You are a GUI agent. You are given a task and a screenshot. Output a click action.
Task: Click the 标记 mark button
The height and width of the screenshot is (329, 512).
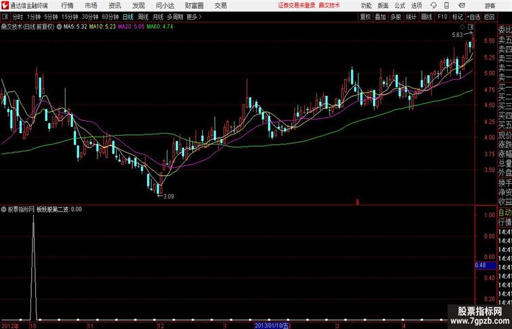(x=457, y=17)
